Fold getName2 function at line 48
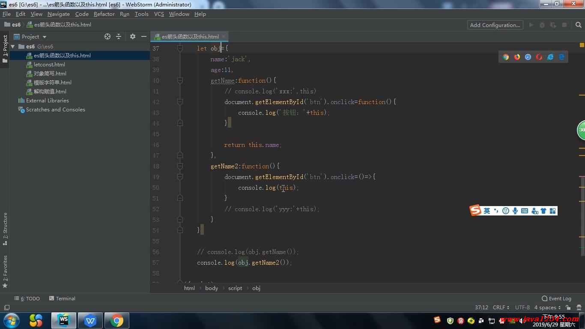 [x=180, y=166]
